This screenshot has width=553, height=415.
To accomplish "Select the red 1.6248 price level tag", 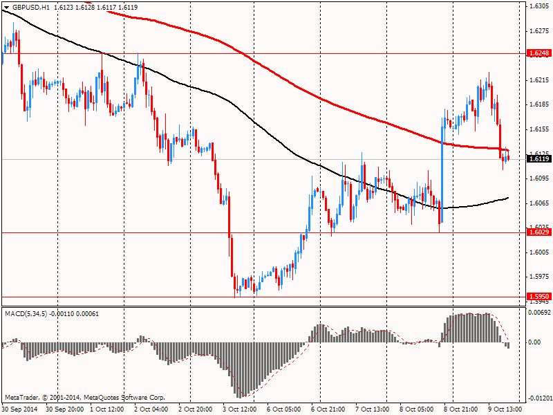I will (x=539, y=53).
